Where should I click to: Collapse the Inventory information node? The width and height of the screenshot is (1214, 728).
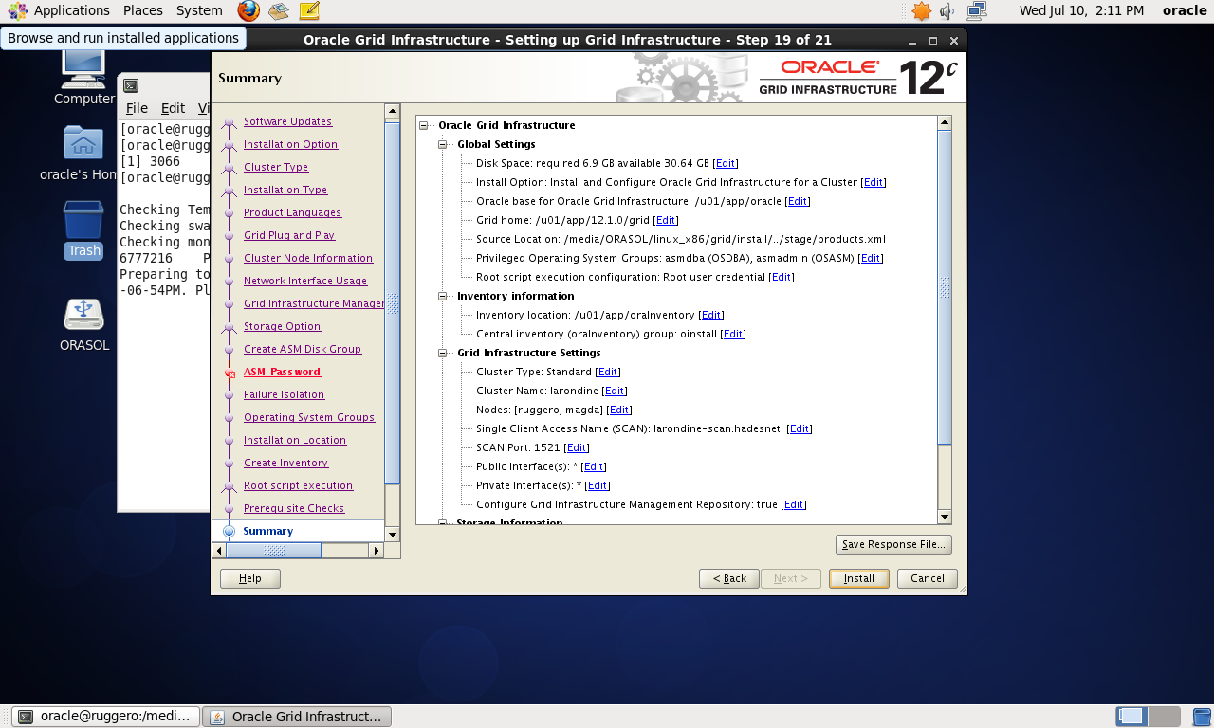pos(443,296)
